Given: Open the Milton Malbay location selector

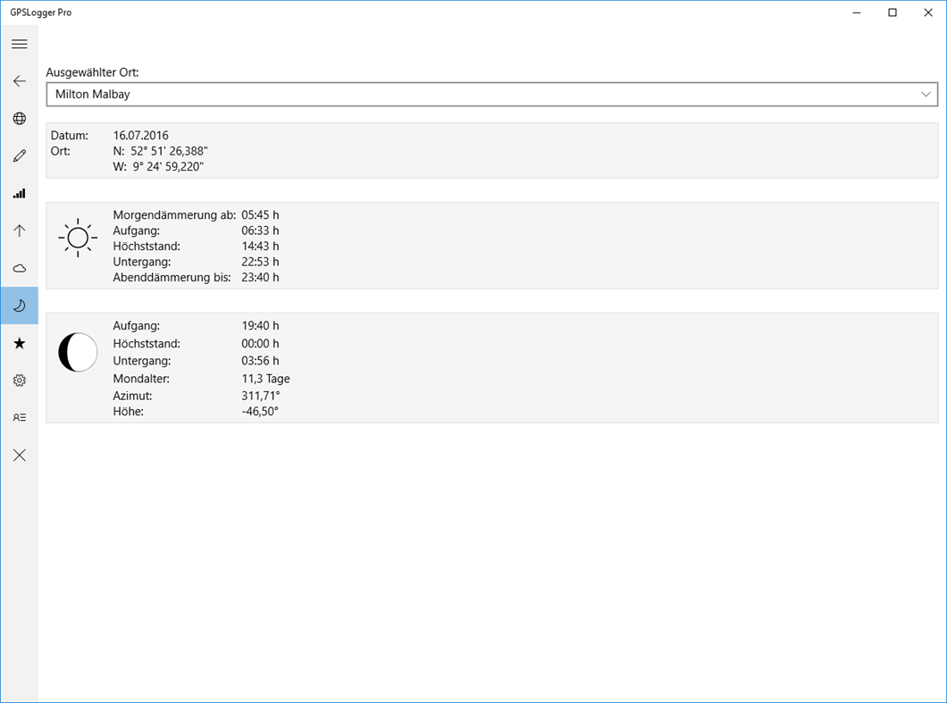Looking at the screenshot, I should pos(491,94).
